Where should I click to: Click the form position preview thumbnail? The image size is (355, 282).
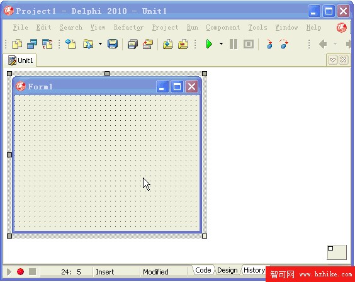click(x=337, y=252)
